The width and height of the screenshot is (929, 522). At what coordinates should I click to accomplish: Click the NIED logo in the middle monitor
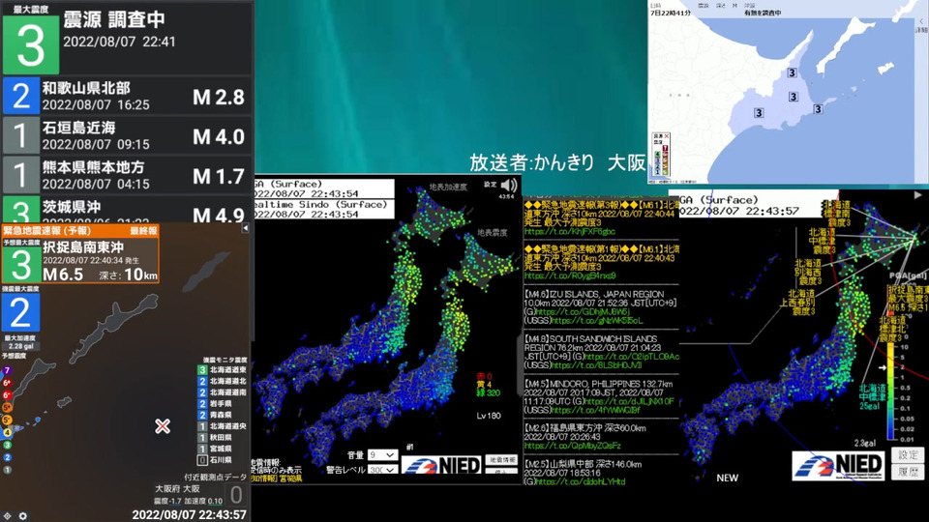(441, 465)
